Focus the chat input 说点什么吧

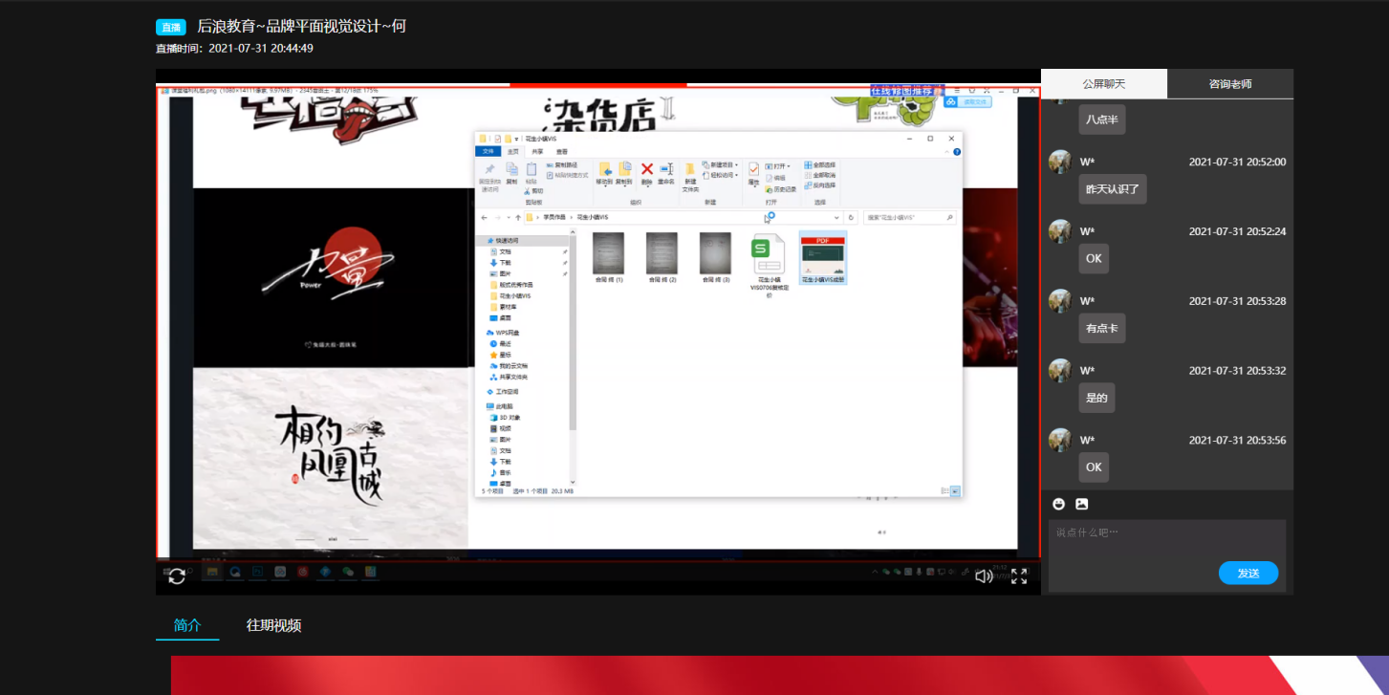click(1167, 538)
